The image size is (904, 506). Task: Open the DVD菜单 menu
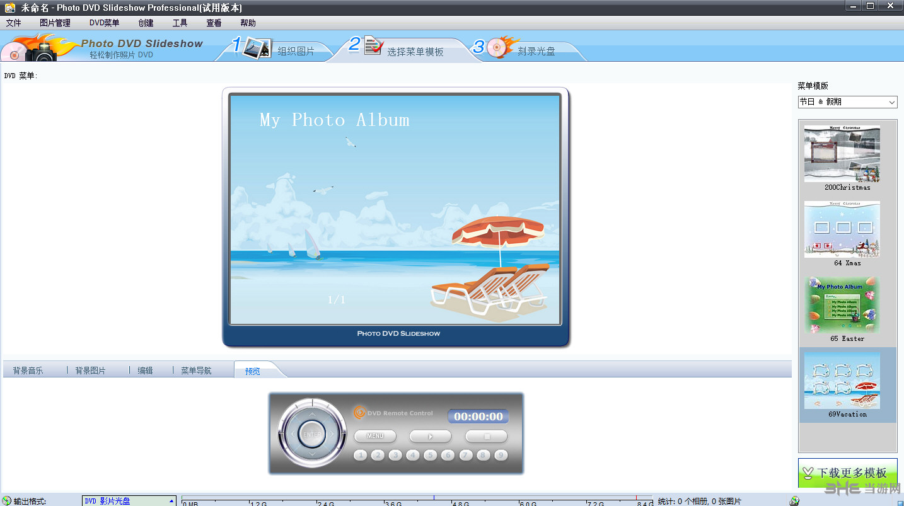click(103, 23)
